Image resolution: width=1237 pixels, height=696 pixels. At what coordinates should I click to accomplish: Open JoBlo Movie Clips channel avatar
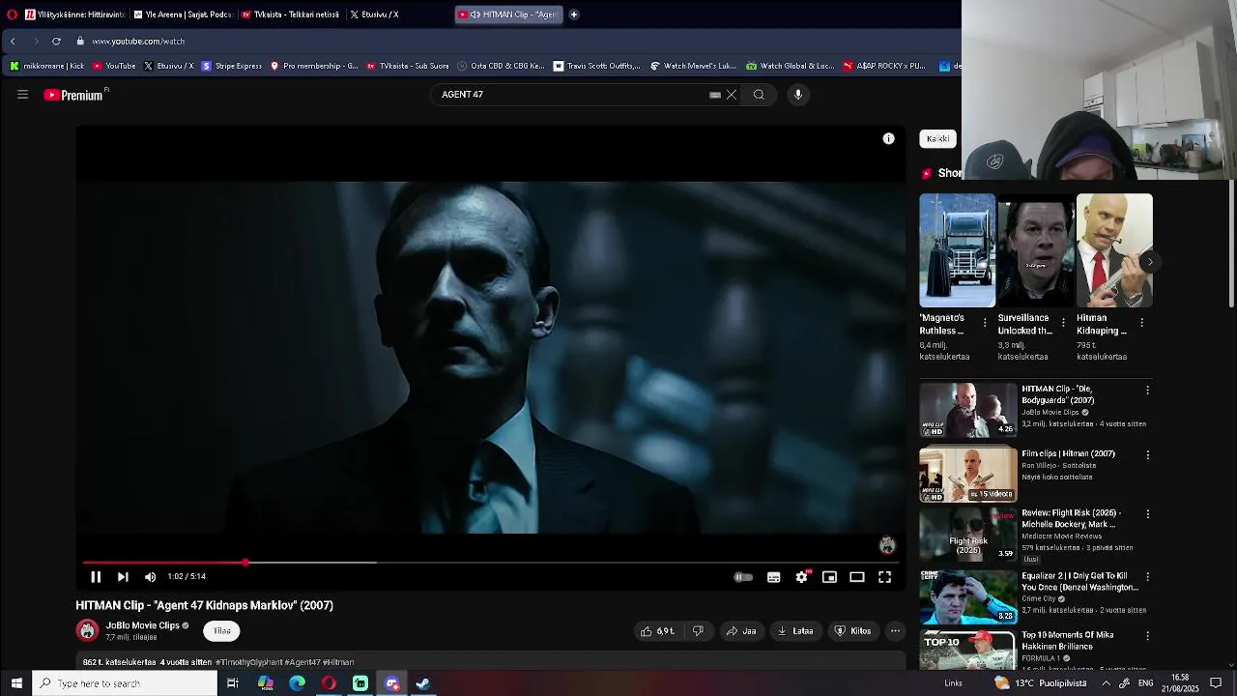pos(88,631)
